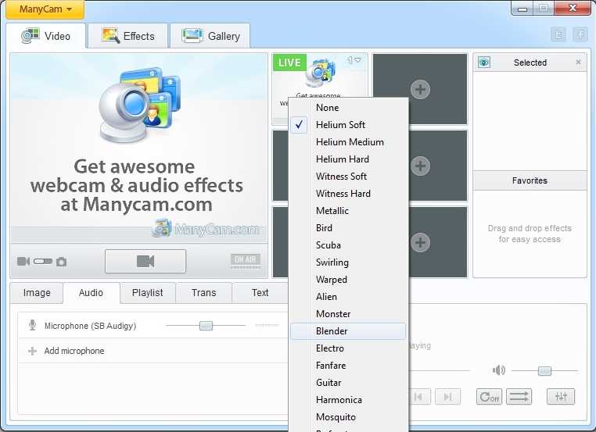Close the Selected effects panel
This screenshot has width=596, height=432.
tap(578, 62)
